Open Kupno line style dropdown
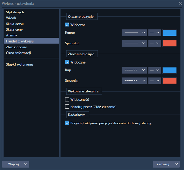Image resolution: width=184 pixels, height=170 pixels. [x=134, y=33]
